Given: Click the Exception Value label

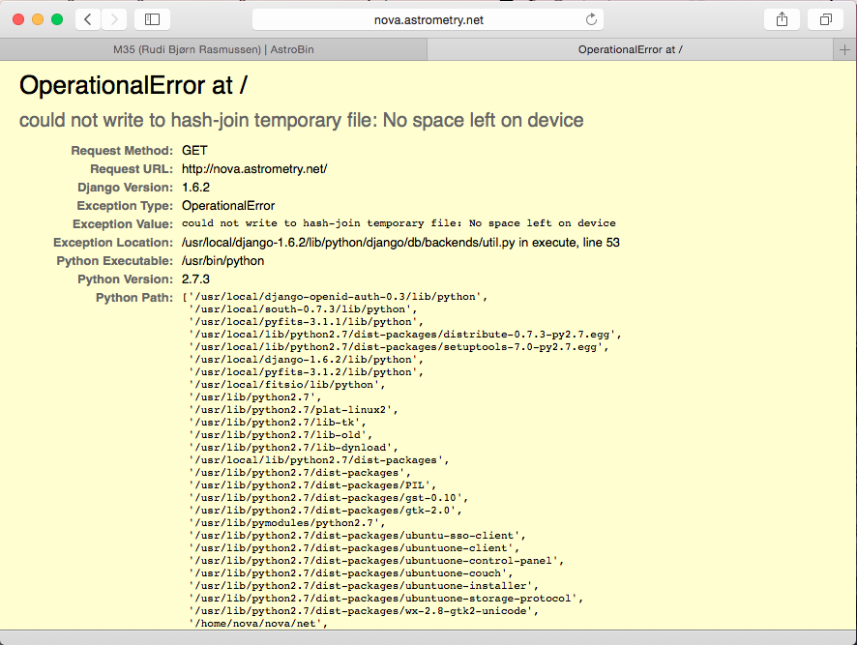Looking at the screenshot, I should (x=123, y=224).
